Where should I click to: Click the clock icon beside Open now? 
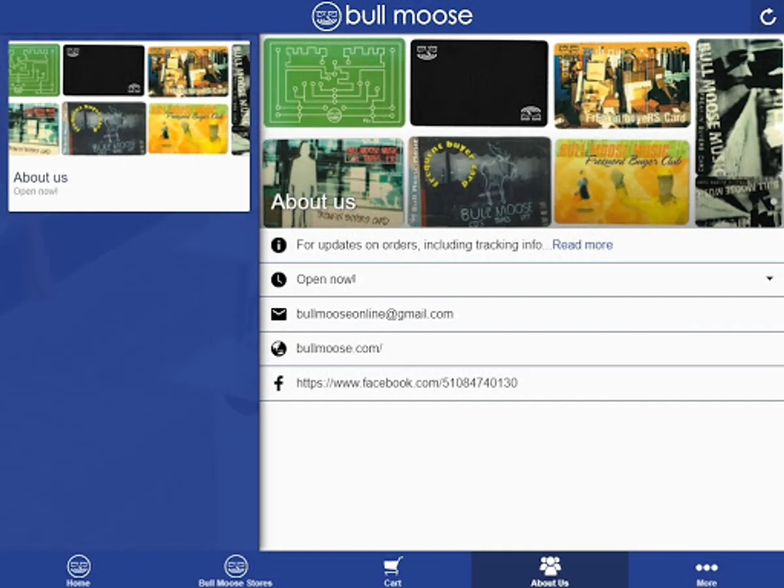279,280
